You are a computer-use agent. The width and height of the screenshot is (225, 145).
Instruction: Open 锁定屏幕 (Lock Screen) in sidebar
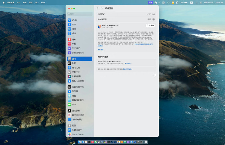(x=80, y=111)
